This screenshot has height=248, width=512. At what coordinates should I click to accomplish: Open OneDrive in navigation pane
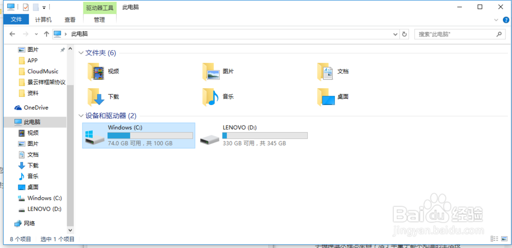click(x=31, y=108)
